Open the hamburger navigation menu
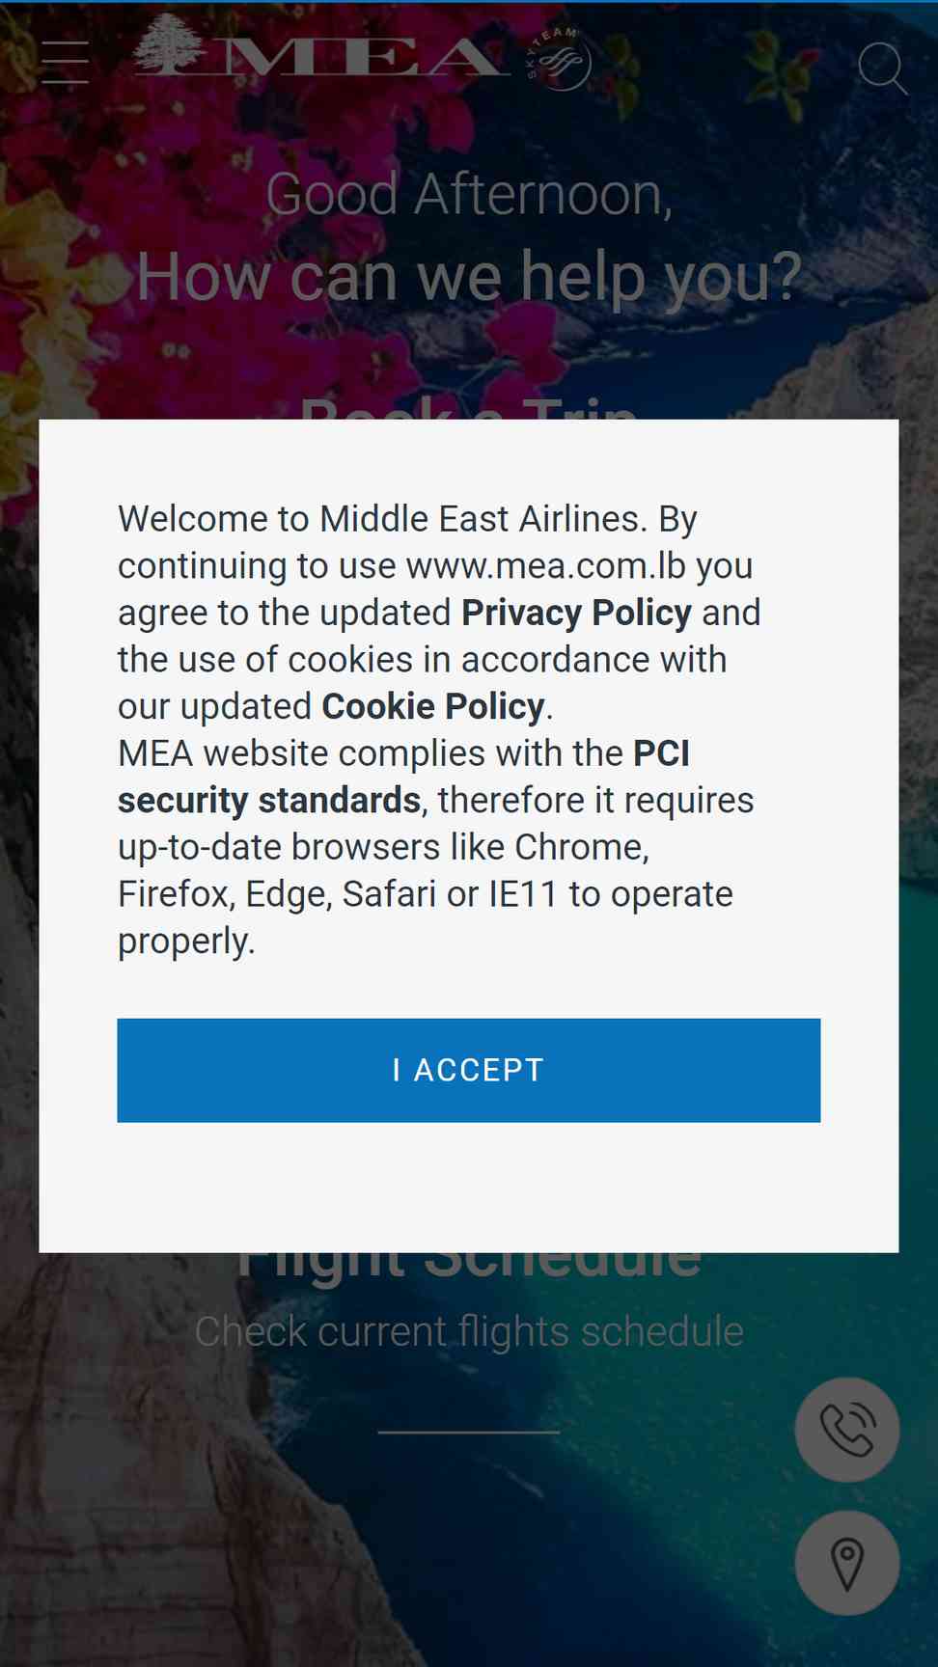This screenshot has width=938, height=1667. click(x=66, y=62)
